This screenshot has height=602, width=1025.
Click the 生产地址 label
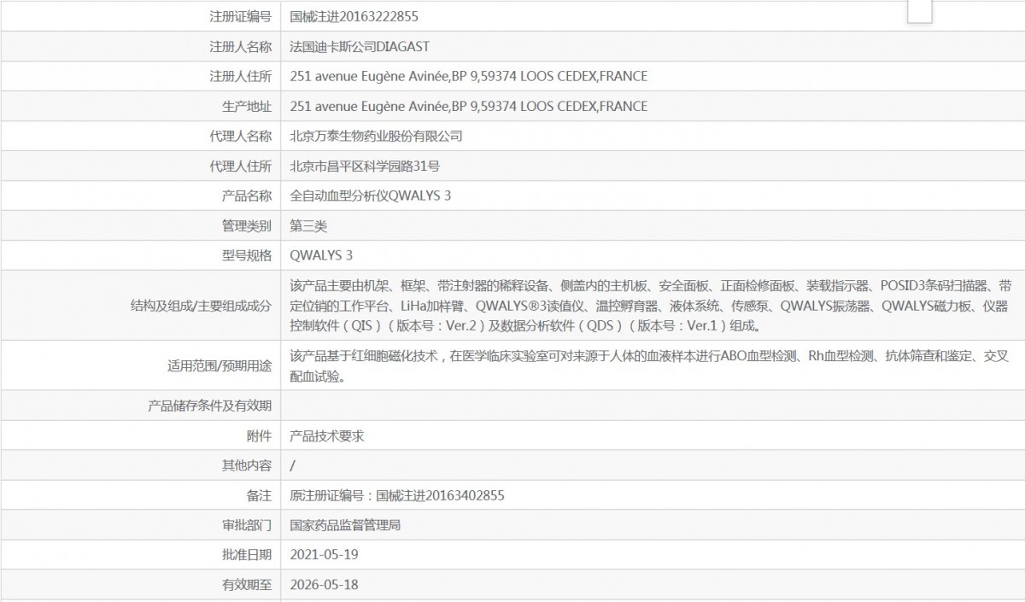(247, 106)
